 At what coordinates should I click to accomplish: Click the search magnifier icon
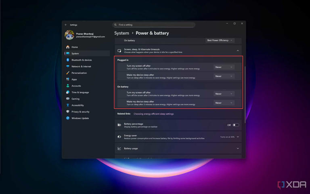[115, 25]
